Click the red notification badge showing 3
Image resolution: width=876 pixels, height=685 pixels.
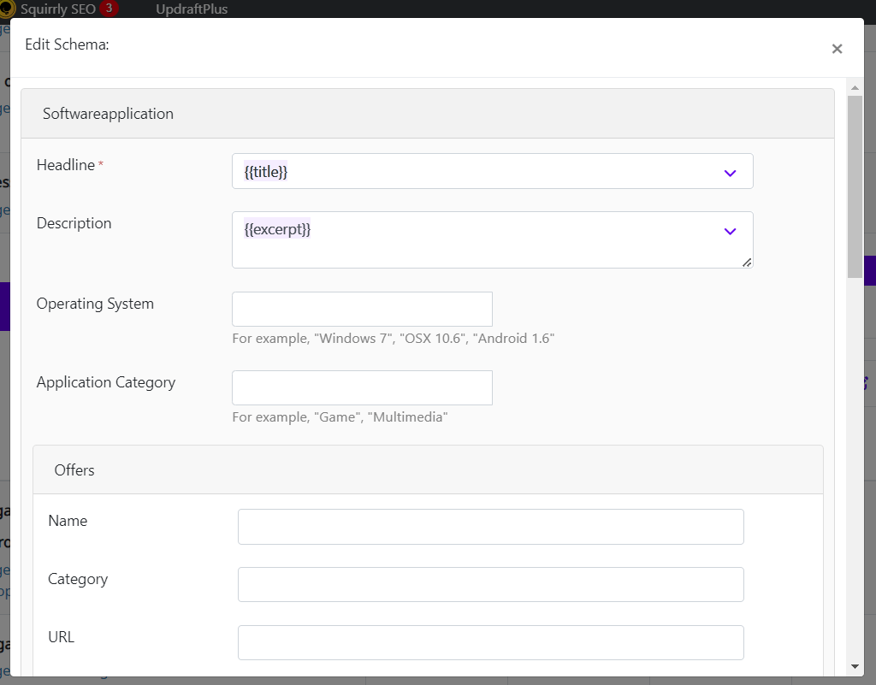click(109, 9)
